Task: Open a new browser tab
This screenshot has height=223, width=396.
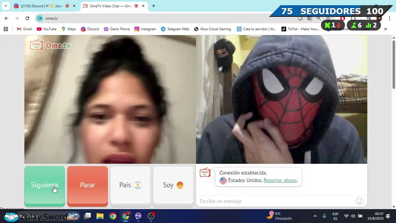Action: pos(153,6)
